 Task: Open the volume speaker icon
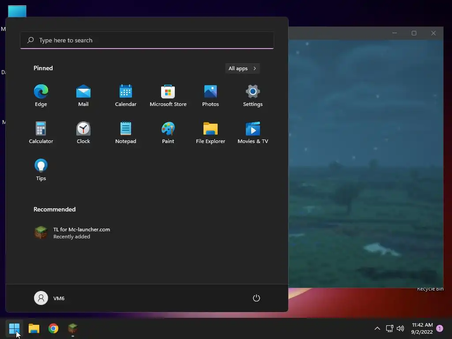pyautogui.click(x=400, y=328)
